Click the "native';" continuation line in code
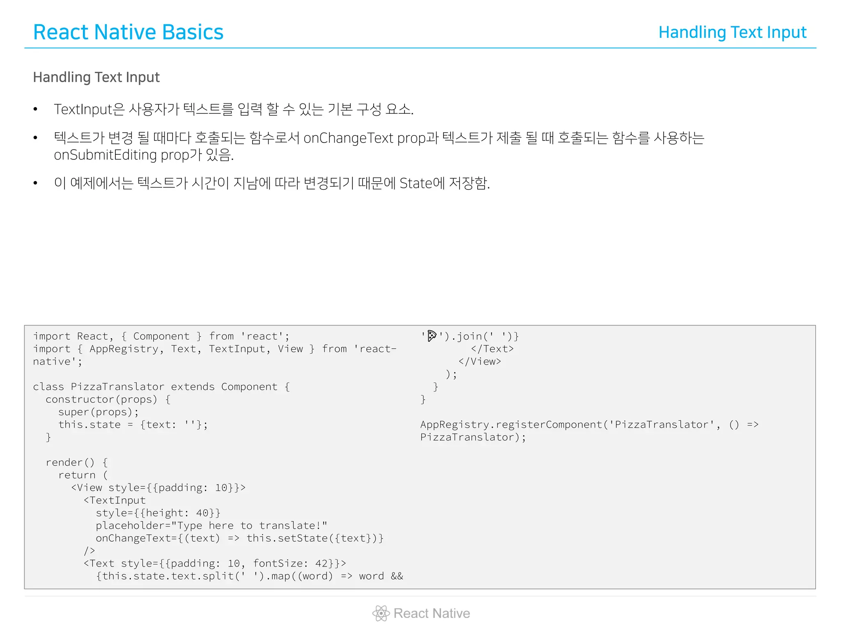Image resolution: width=841 pixels, height=631 pixels. pyautogui.click(x=57, y=362)
